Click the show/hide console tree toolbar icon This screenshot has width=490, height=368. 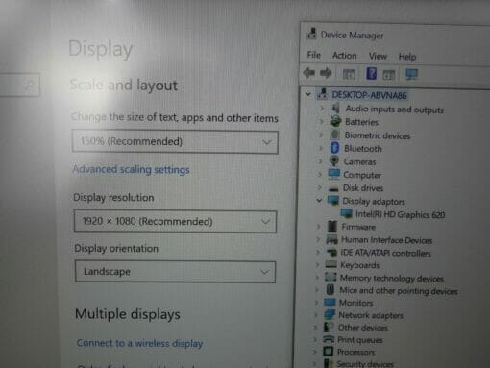tap(349, 74)
